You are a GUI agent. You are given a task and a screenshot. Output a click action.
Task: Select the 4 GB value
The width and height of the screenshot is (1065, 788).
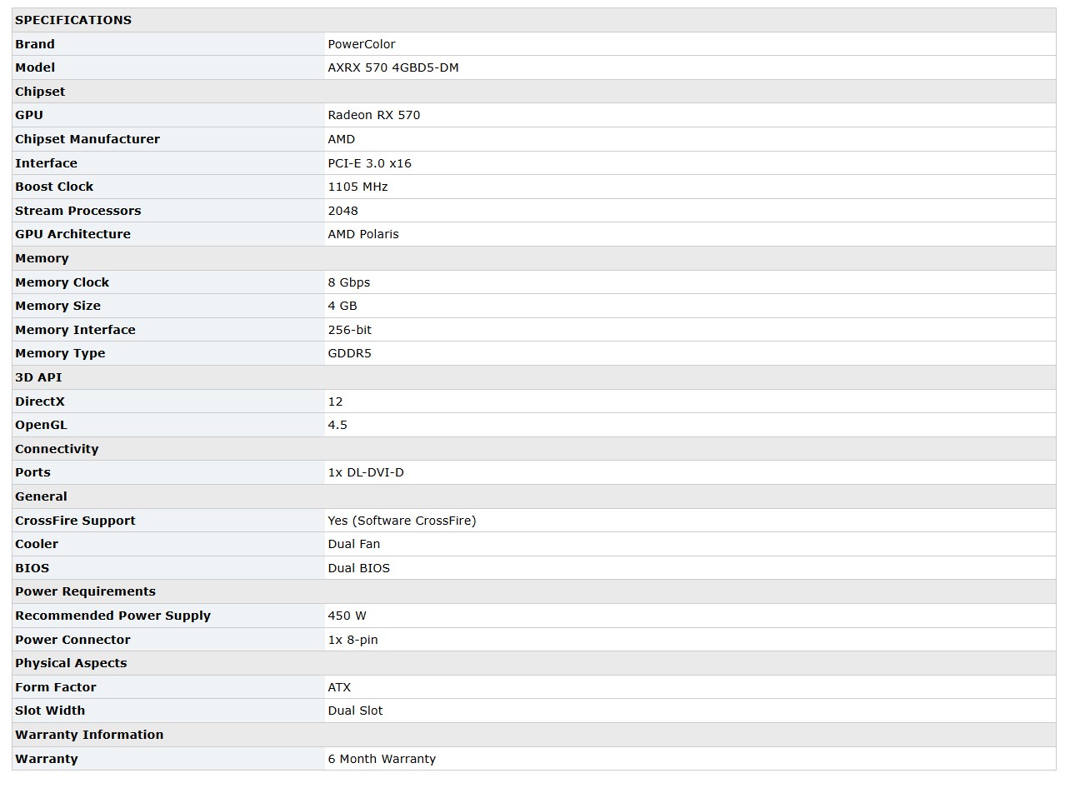tap(342, 306)
